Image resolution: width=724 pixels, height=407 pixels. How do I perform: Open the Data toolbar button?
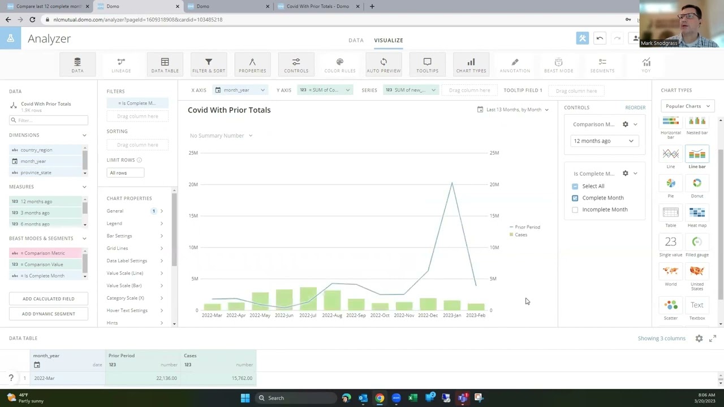coord(77,64)
